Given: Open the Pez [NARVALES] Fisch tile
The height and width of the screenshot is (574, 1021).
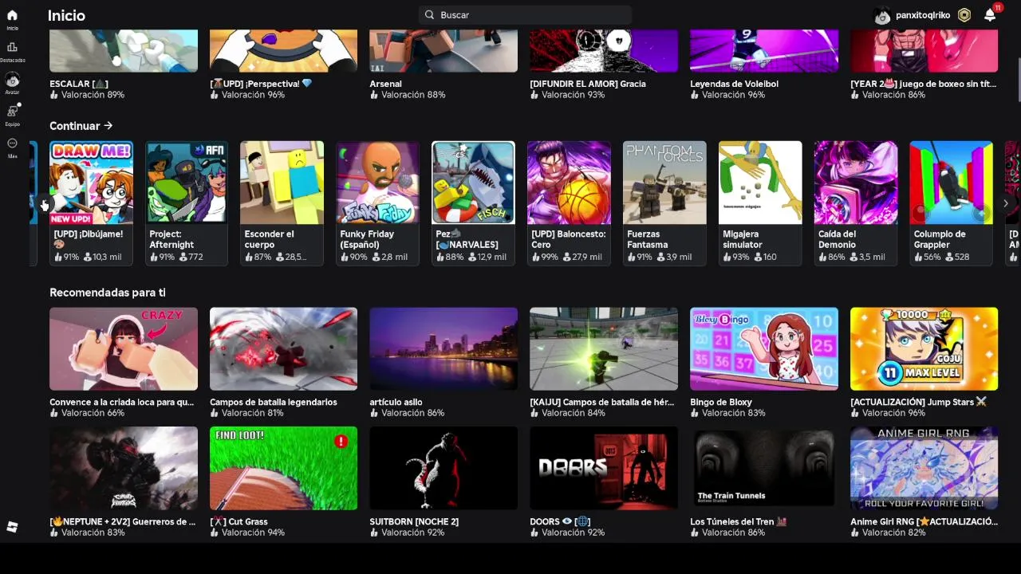Looking at the screenshot, I should (474, 203).
